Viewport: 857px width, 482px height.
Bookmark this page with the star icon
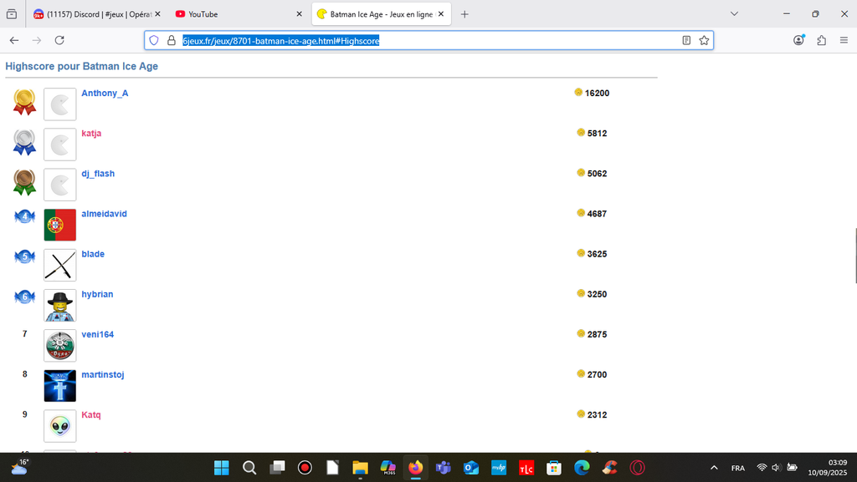(x=704, y=40)
